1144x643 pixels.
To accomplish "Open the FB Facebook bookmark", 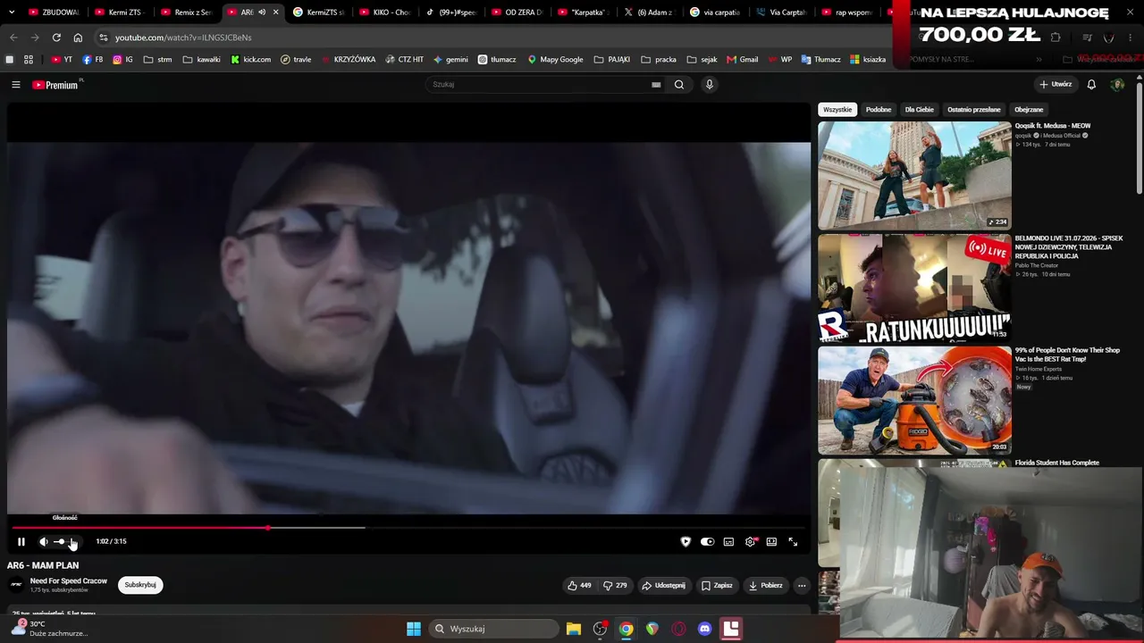I will 93,60.
